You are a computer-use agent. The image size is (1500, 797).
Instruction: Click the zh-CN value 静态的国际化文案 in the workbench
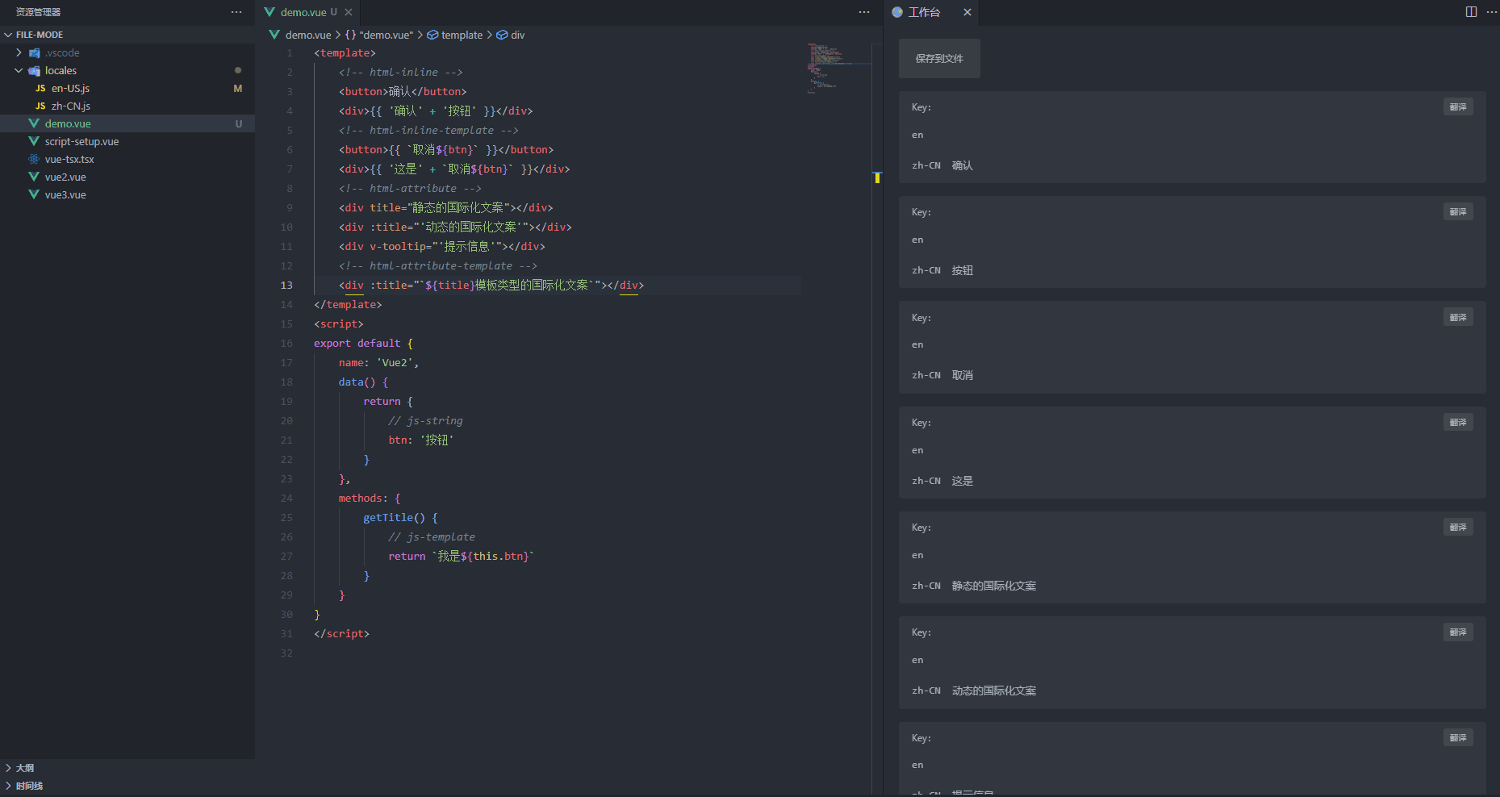coord(994,586)
